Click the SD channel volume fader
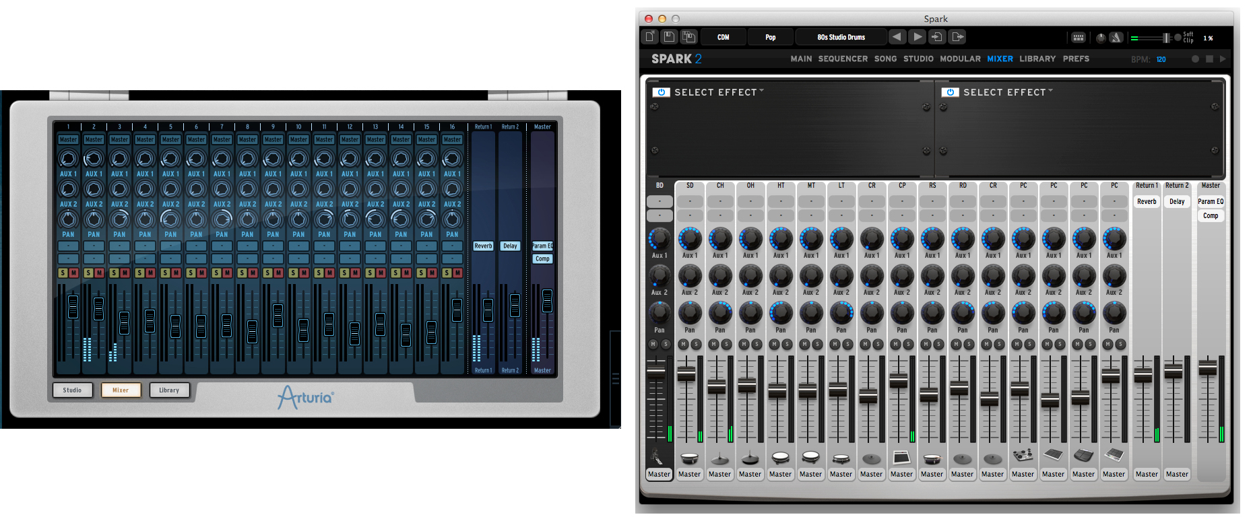The image size is (1253, 523). (x=686, y=374)
